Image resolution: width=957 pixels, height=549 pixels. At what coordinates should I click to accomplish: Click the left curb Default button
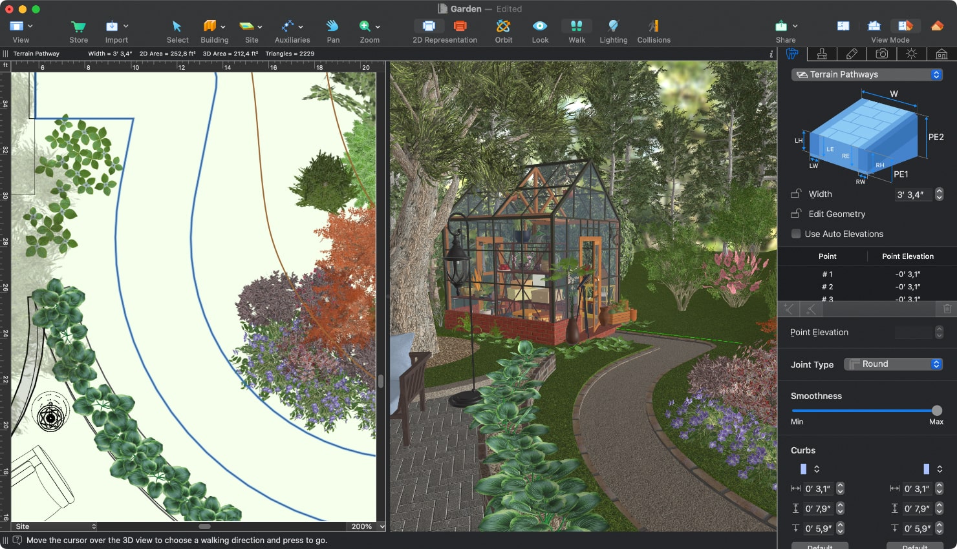coord(820,546)
